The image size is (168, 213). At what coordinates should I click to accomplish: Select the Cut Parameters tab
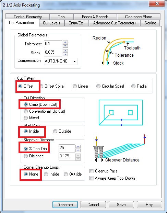tap(21, 23)
